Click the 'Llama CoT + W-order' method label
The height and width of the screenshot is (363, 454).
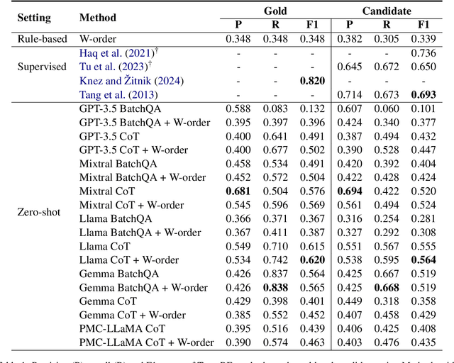129,260
